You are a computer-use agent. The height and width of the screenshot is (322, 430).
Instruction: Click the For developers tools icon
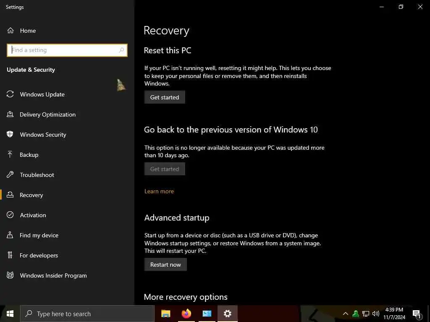coord(10,255)
